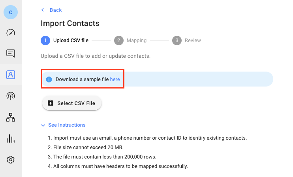Go to the Review step
The height and width of the screenshot is (177, 293).
point(193,41)
